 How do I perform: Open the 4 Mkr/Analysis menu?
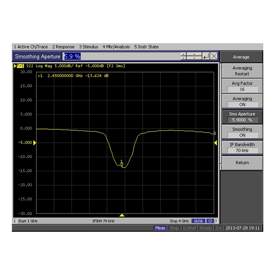(x=116, y=47)
